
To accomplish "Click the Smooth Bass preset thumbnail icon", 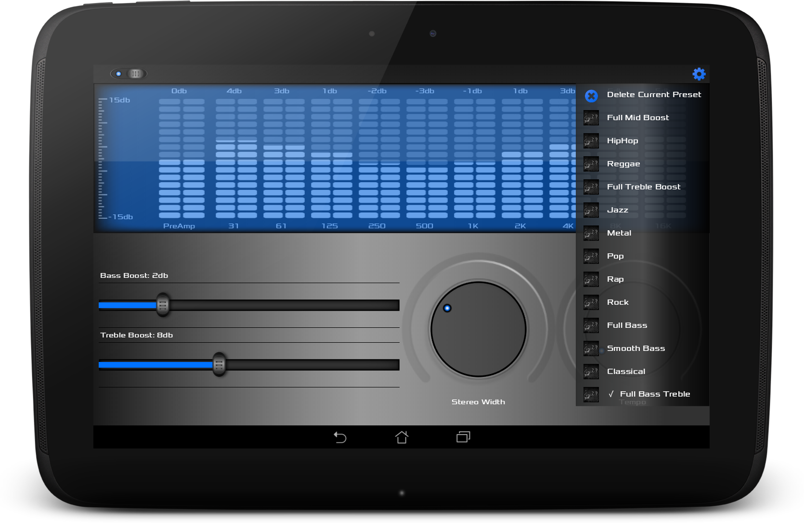I will (x=591, y=349).
